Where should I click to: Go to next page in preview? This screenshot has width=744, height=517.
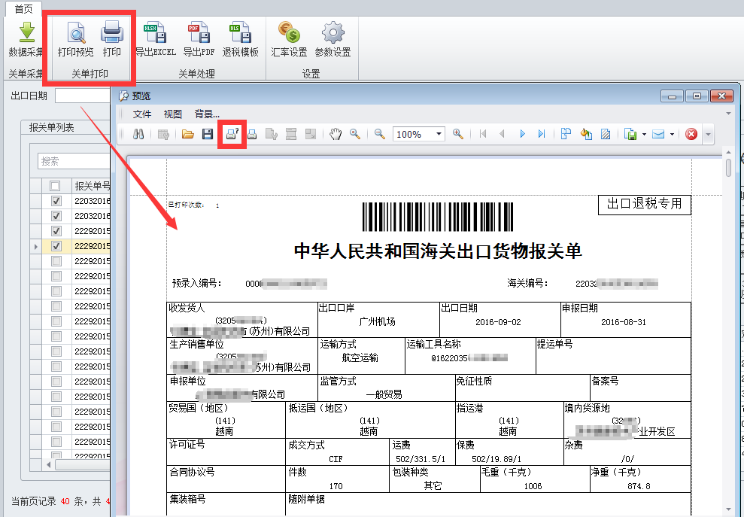pos(523,134)
